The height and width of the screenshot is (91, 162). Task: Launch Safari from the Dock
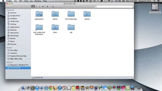pyautogui.click(x=46, y=88)
